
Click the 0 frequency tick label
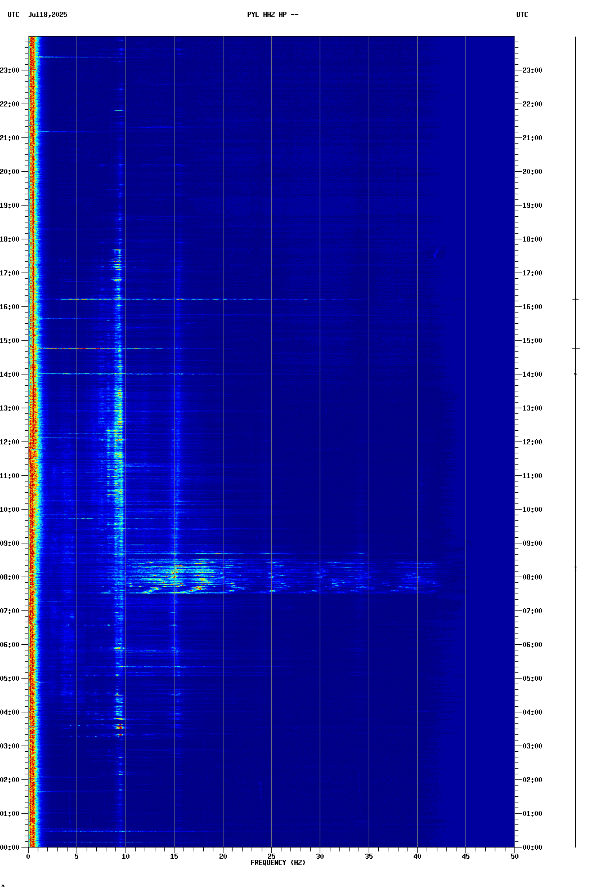pyautogui.click(x=28, y=857)
